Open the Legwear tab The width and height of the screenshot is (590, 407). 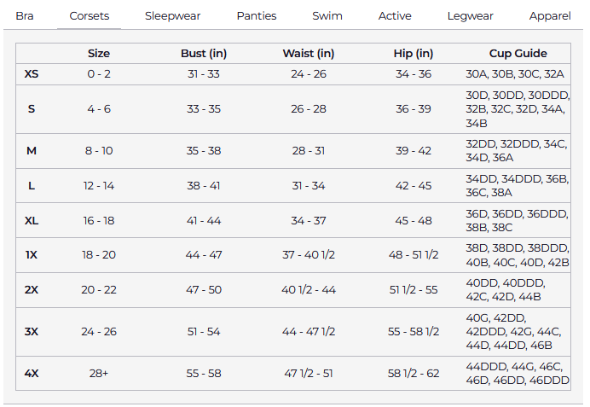pyautogui.click(x=471, y=16)
